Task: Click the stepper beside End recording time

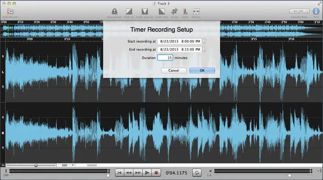Action: coord(204,49)
